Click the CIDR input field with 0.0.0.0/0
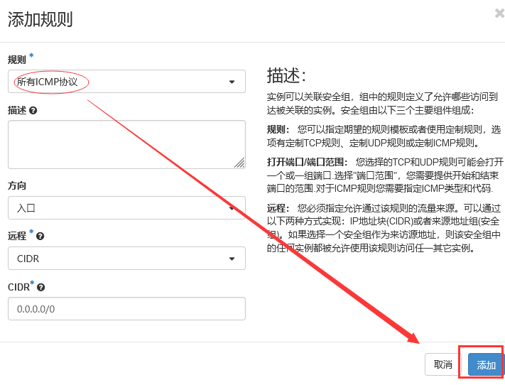 coord(126,309)
